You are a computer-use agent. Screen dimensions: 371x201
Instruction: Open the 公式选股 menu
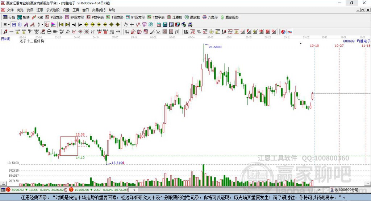click(53, 10)
